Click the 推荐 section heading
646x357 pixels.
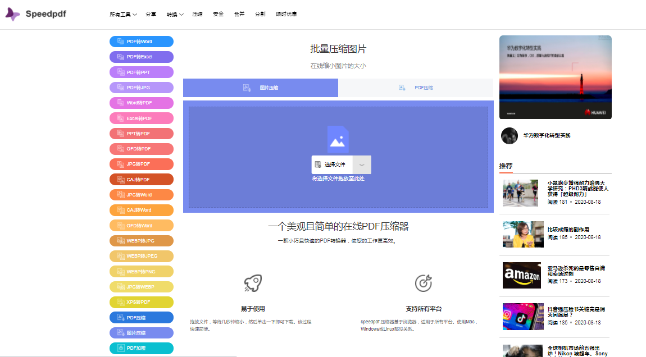(x=506, y=166)
